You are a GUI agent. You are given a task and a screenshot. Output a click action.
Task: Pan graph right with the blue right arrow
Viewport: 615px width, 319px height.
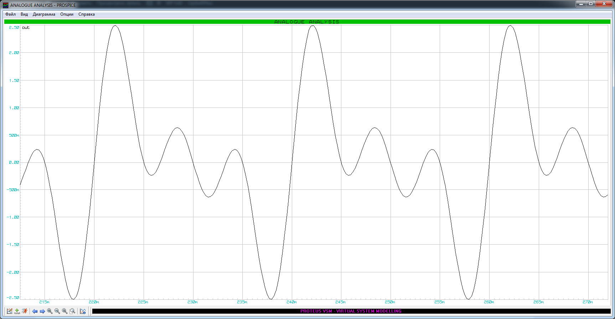42,311
